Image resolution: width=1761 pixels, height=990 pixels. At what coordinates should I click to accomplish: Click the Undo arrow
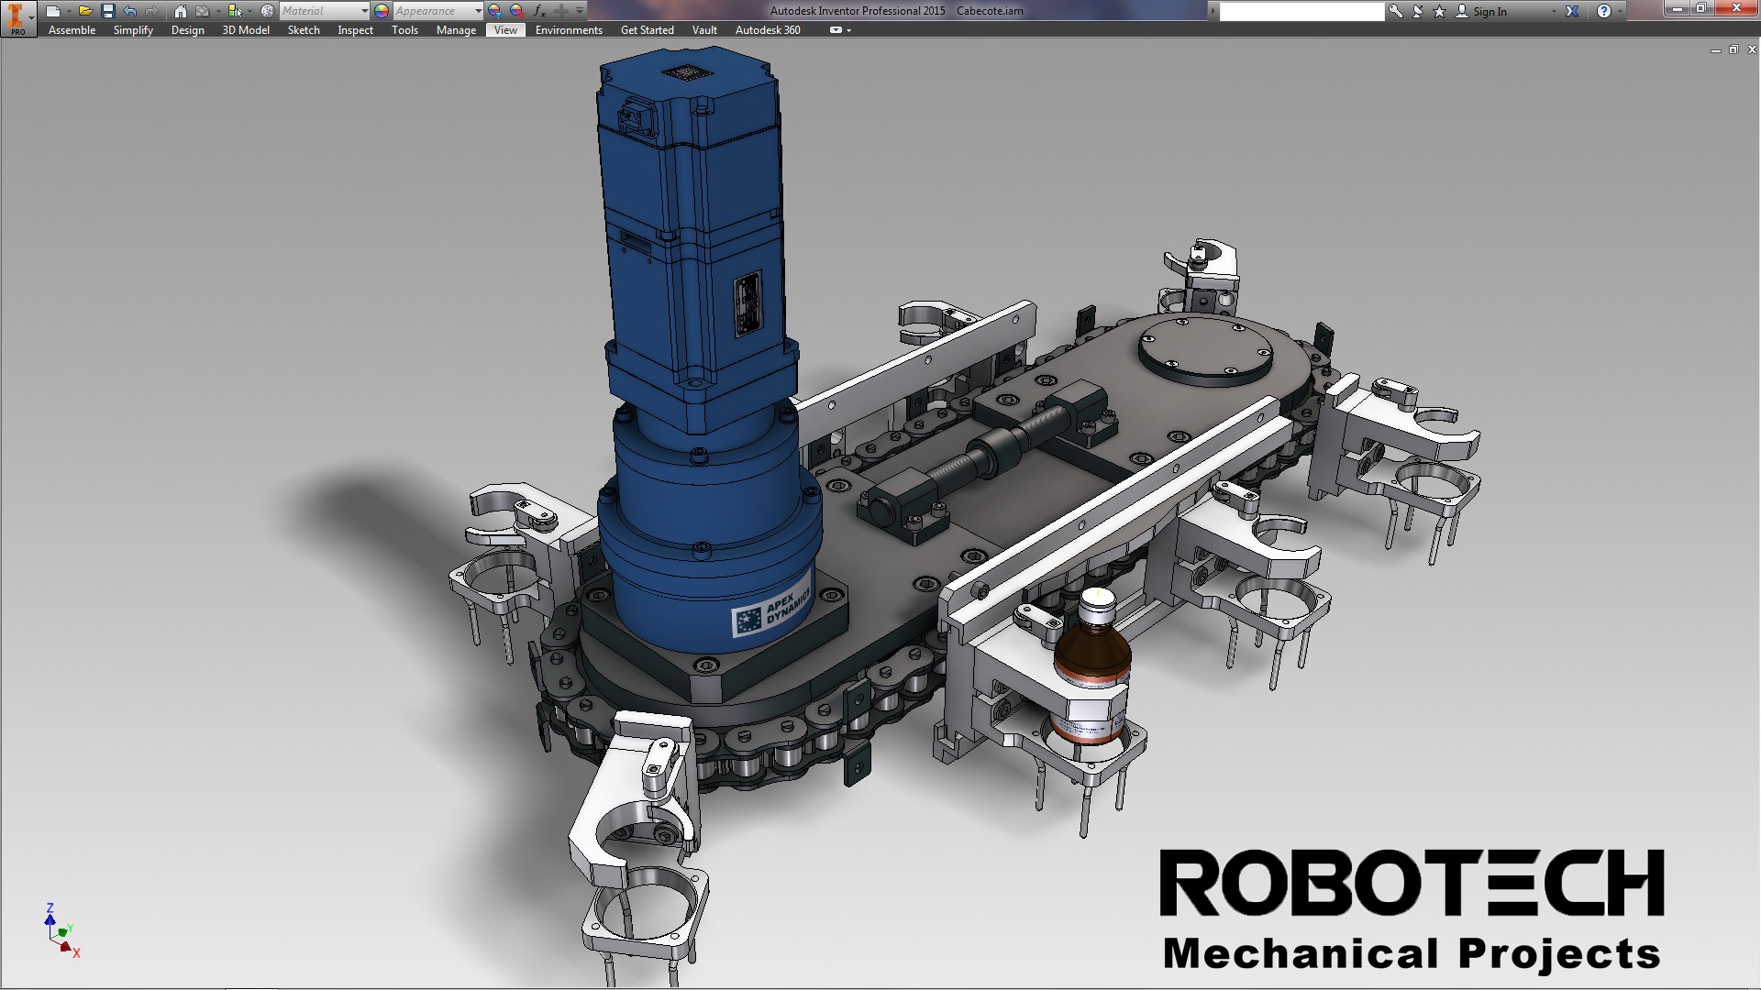pos(130,11)
